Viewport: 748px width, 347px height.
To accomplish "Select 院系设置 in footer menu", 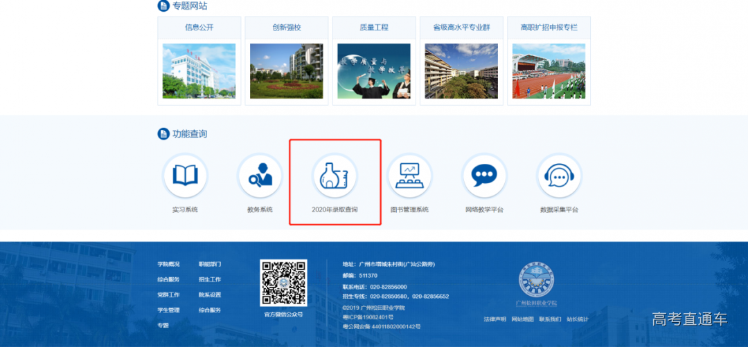I will [x=210, y=294].
